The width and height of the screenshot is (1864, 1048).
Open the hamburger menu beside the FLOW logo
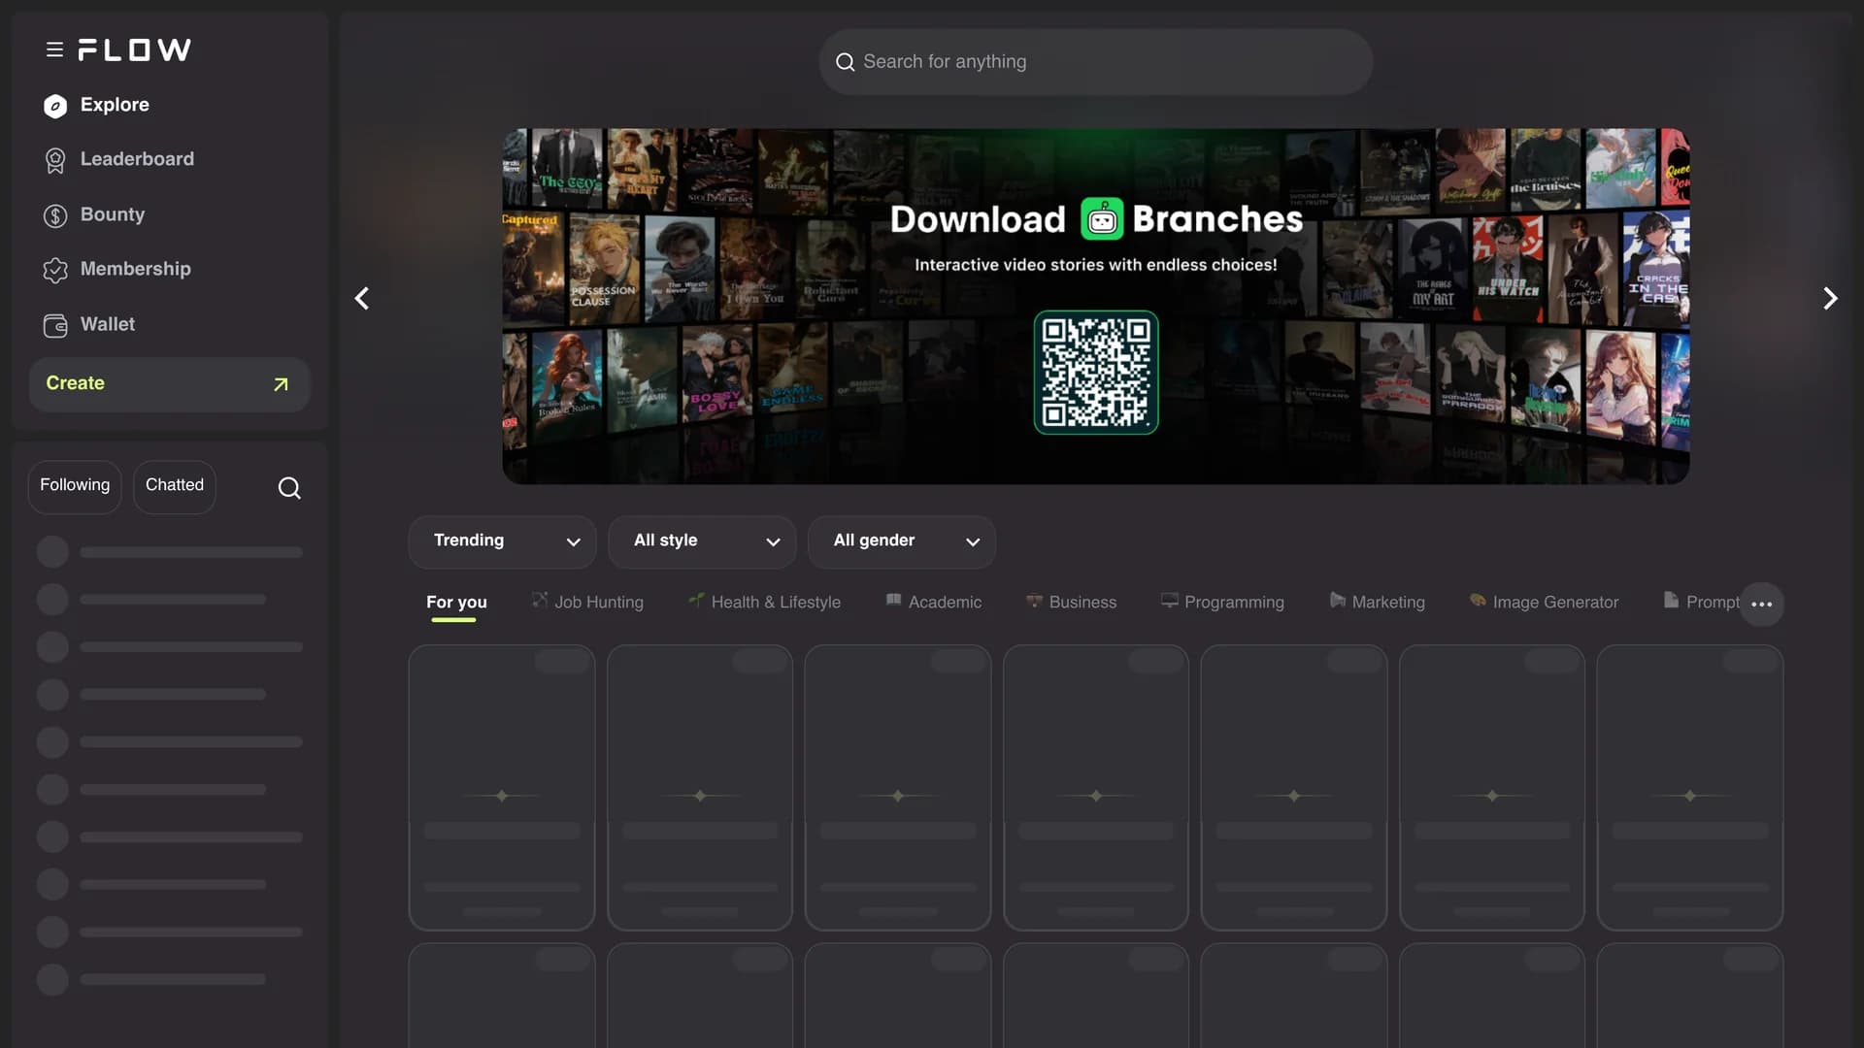54,49
